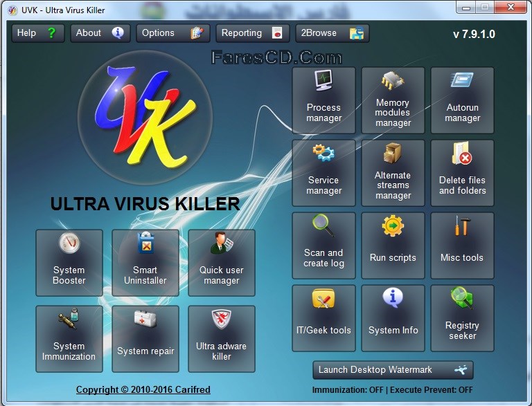Open the Options settings

coord(173,33)
